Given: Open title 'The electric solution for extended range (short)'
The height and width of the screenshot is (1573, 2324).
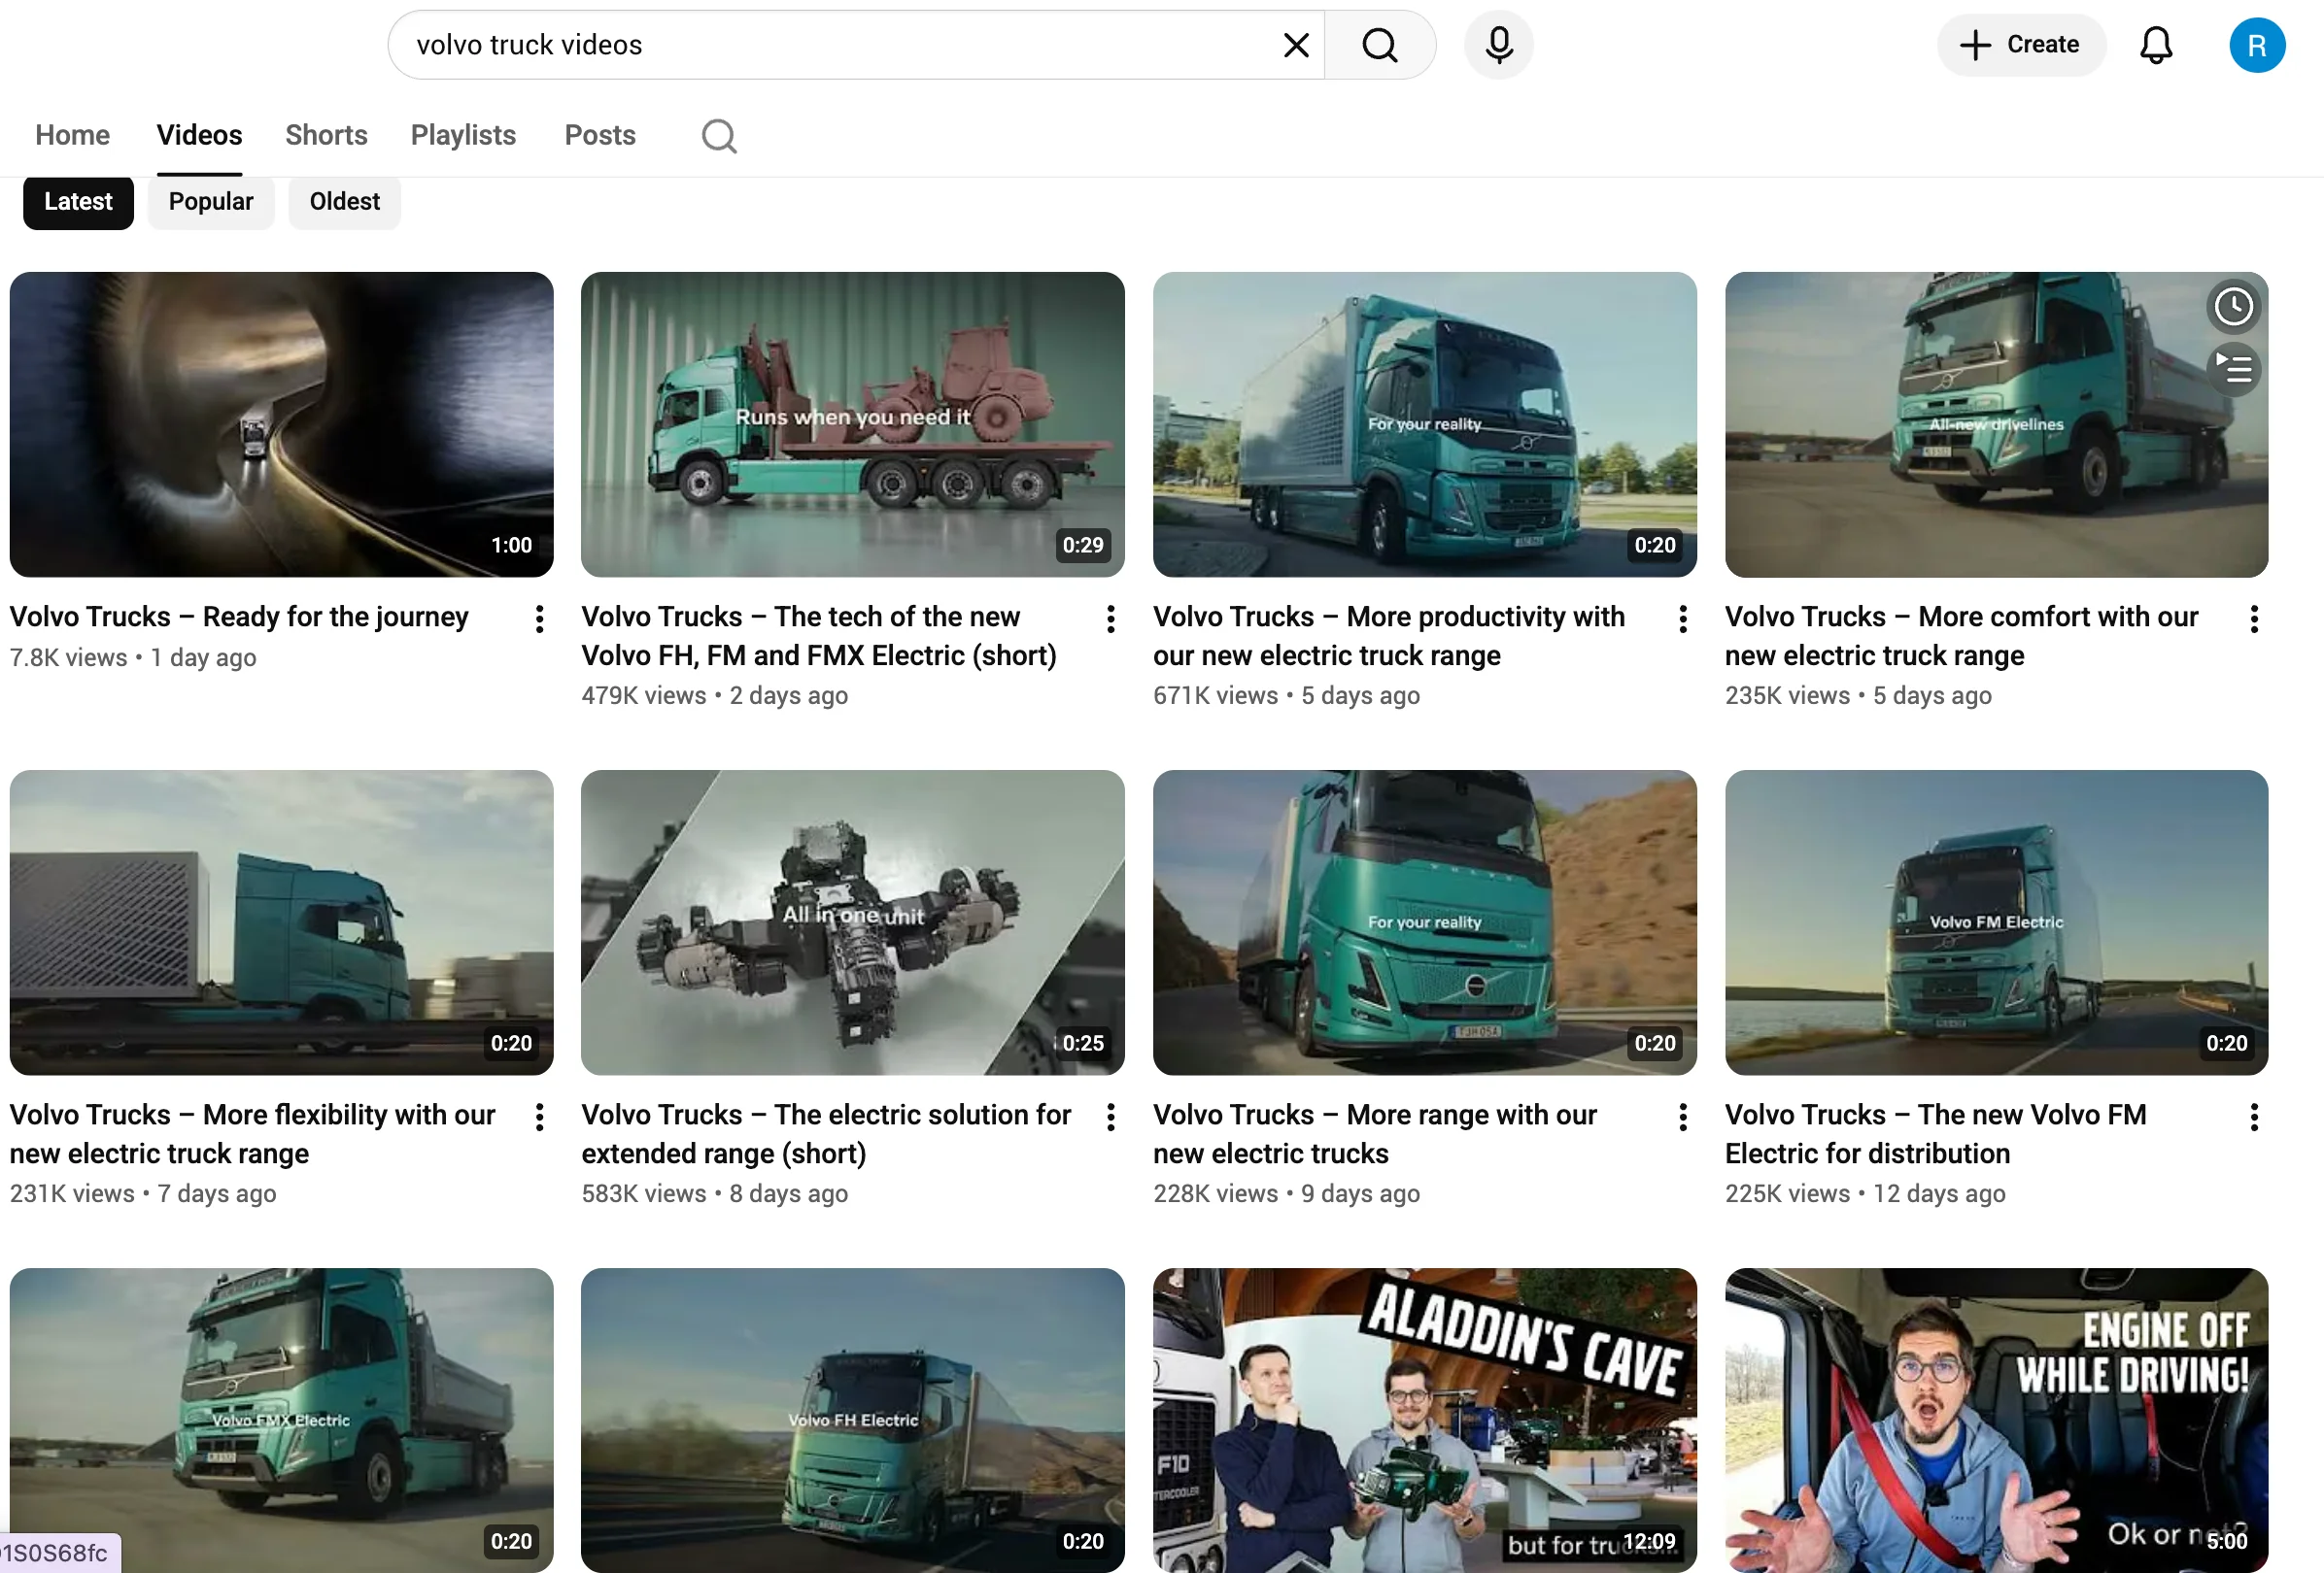Looking at the screenshot, I should (826, 1133).
